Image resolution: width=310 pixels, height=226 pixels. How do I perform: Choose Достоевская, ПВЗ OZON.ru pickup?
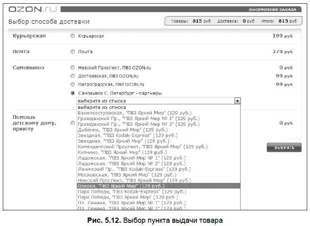(73, 76)
